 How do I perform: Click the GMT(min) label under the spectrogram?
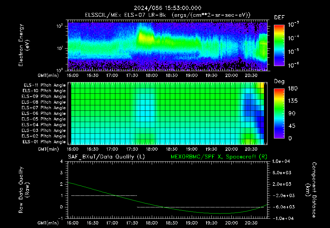tap(48, 75)
